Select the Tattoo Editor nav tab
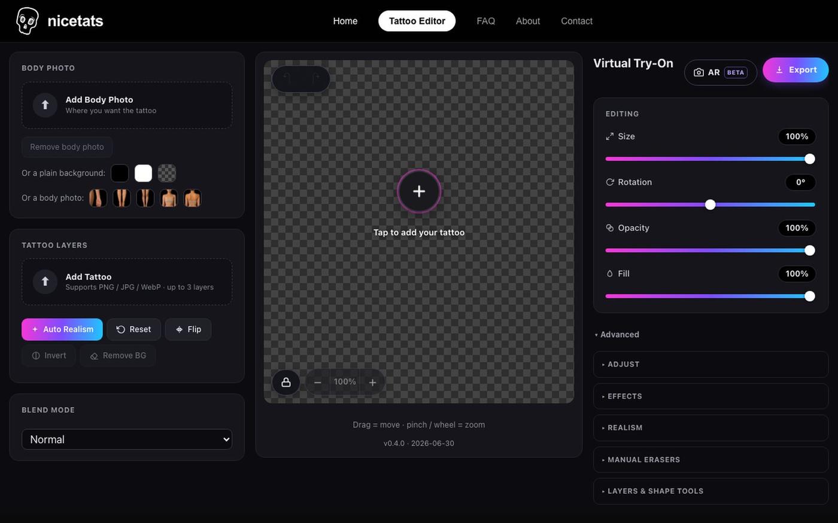 417,21
